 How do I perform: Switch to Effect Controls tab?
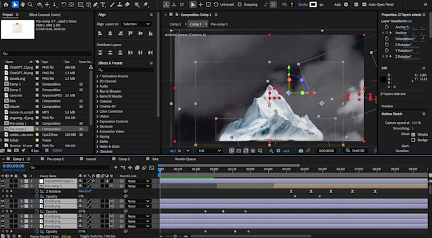(x=44, y=15)
